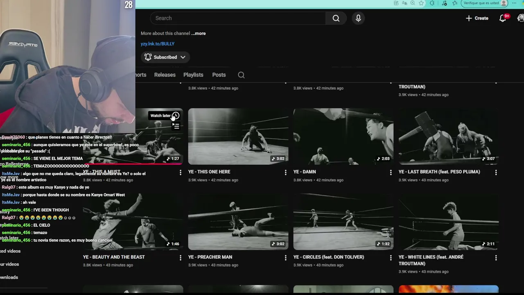The width and height of the screenshot is (524, 295).
Task: Click the 3:07 duration badge on LAST BREATH
Action: coord(488,159)
